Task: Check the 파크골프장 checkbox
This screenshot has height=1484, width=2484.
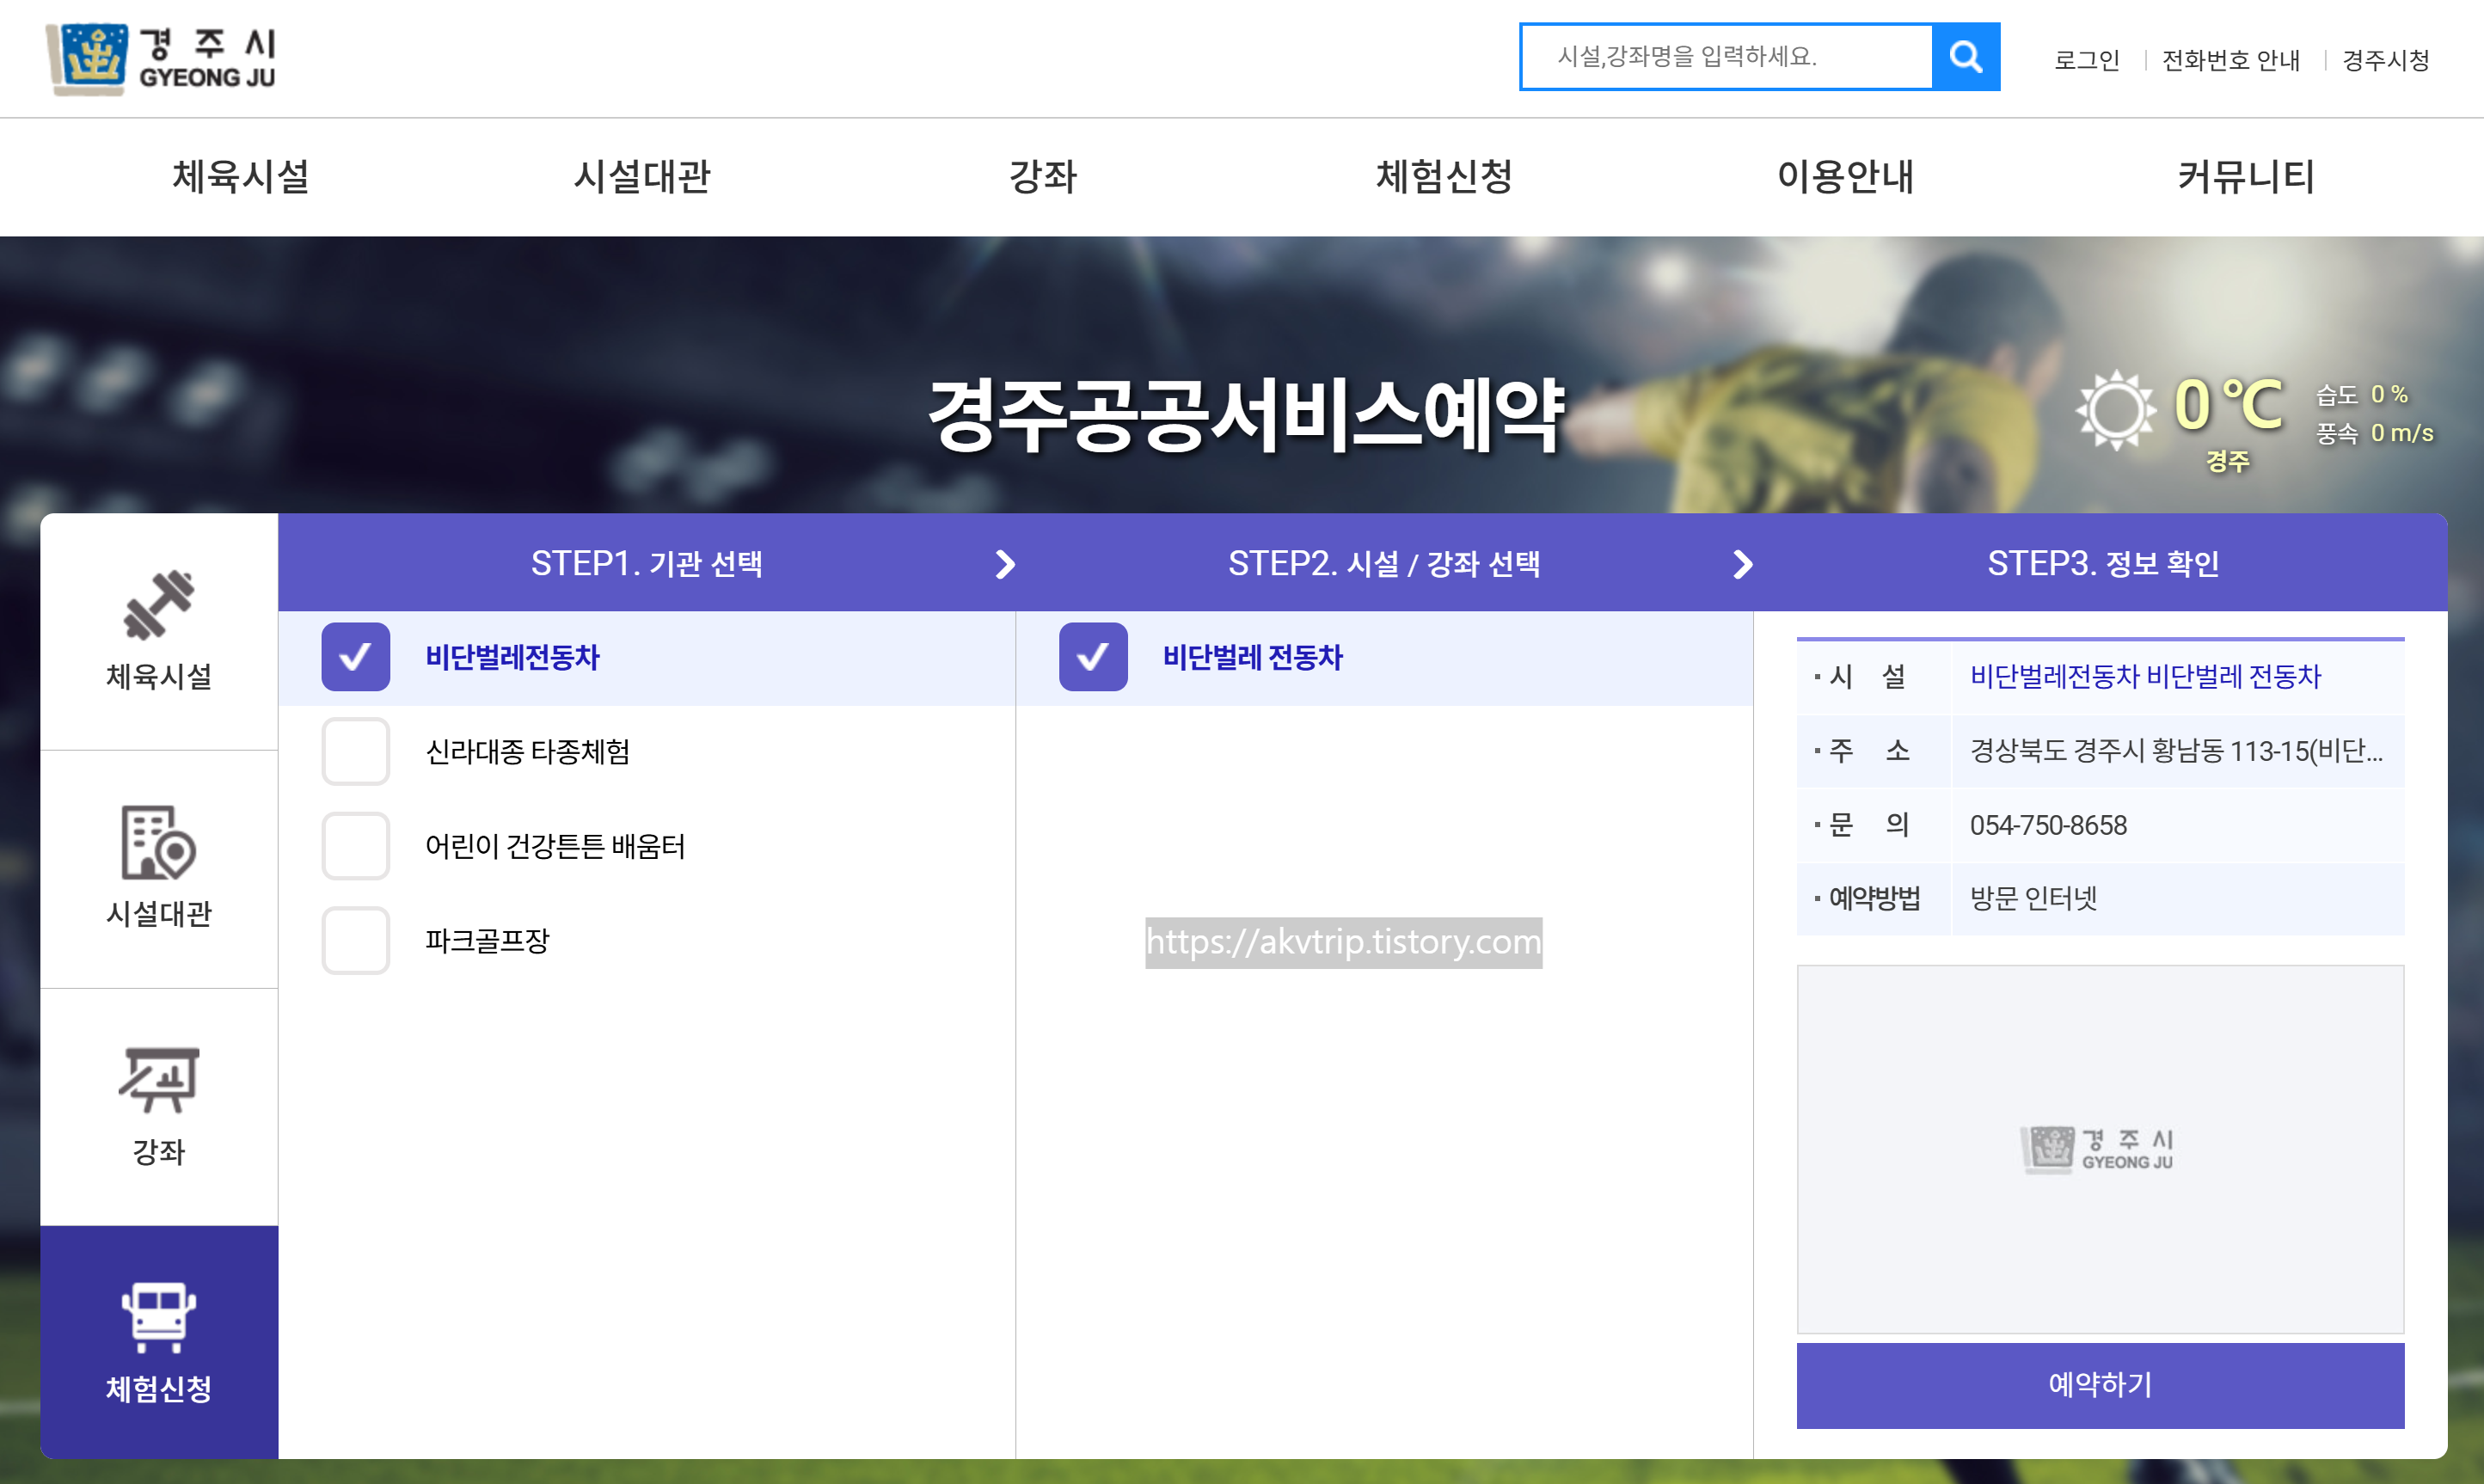Action: click(355, 939)
